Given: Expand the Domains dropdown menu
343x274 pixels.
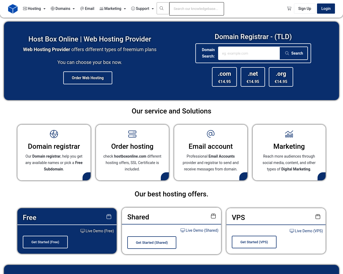Looking at the screenshot, I should [x=63, y=9].
